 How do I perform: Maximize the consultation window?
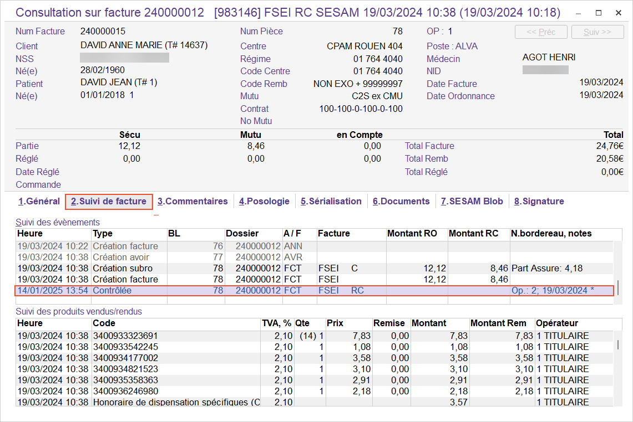(599, 13)
